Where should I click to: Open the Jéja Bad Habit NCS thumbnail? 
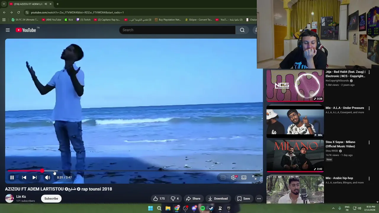tap(295, 85)
